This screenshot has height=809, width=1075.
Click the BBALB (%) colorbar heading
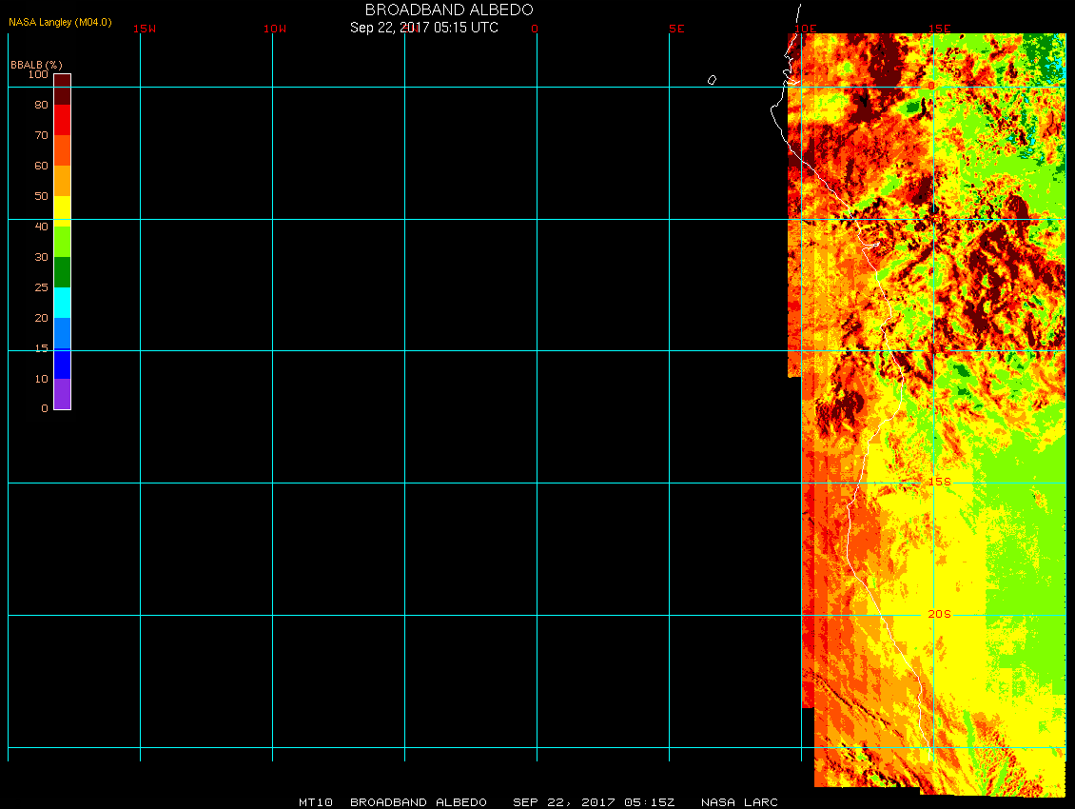tap(36, 64)
